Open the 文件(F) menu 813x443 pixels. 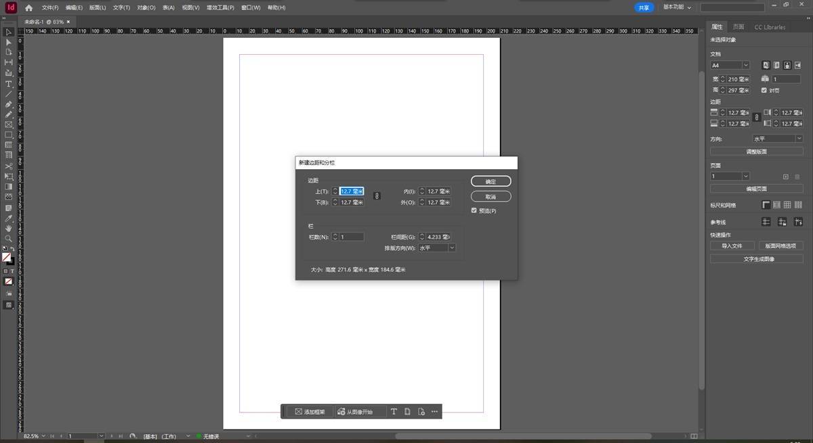[x=50, y=7]
